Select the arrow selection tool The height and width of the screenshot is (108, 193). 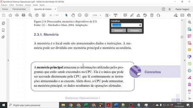click(x=66, y=15)
